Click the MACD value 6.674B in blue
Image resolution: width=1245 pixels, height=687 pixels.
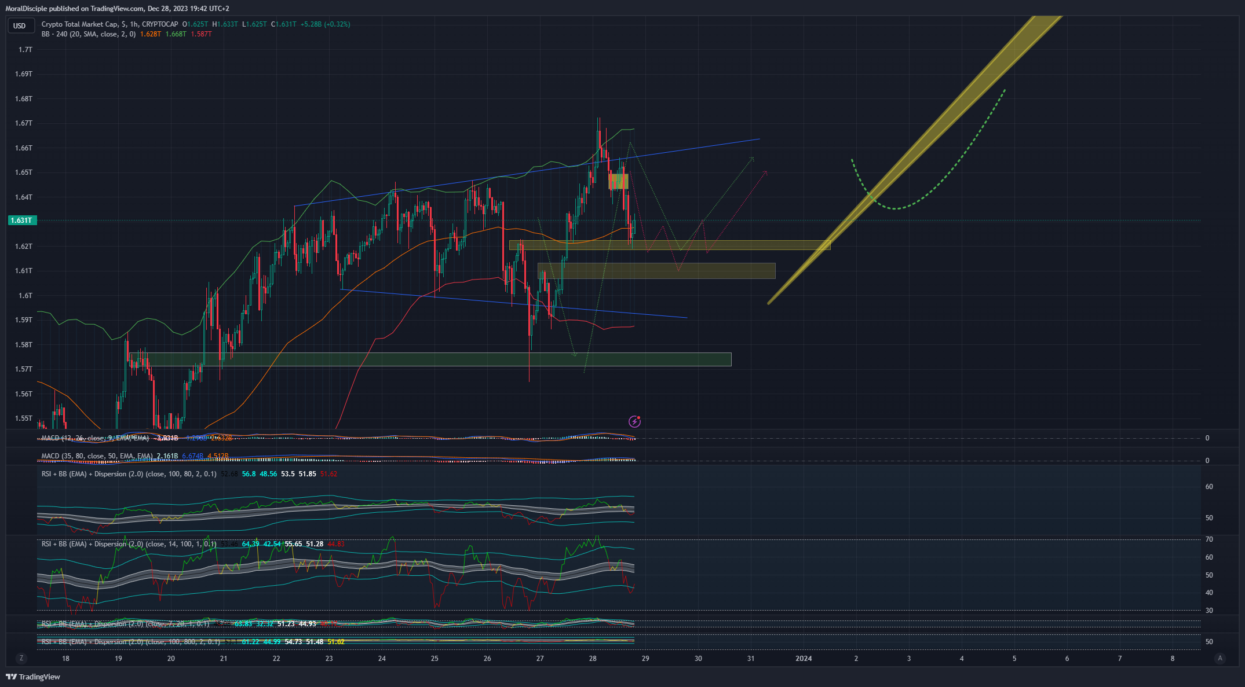193,456
